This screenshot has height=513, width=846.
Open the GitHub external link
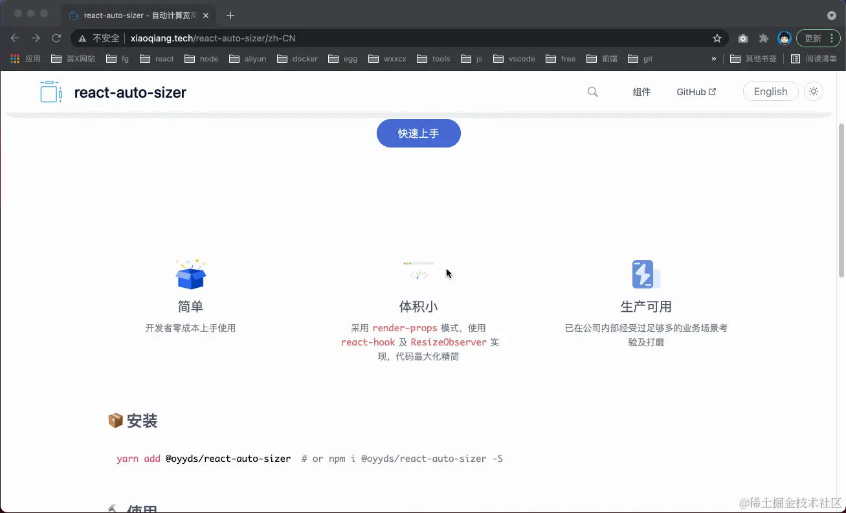pos(696,92)
